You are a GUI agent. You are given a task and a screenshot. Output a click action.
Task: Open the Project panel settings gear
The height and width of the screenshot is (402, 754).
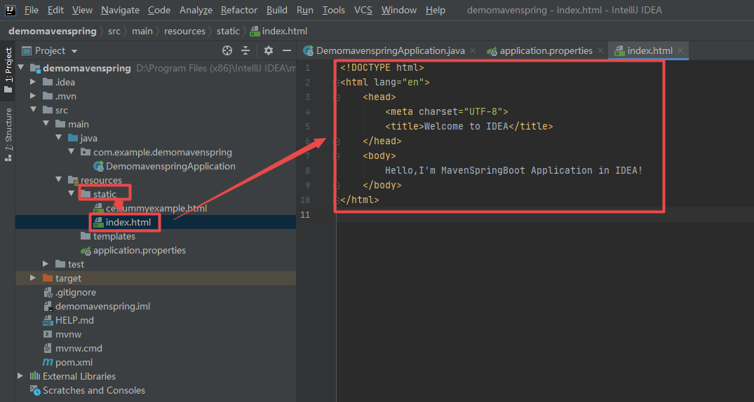pyautogui.click(x=269, y=50)
